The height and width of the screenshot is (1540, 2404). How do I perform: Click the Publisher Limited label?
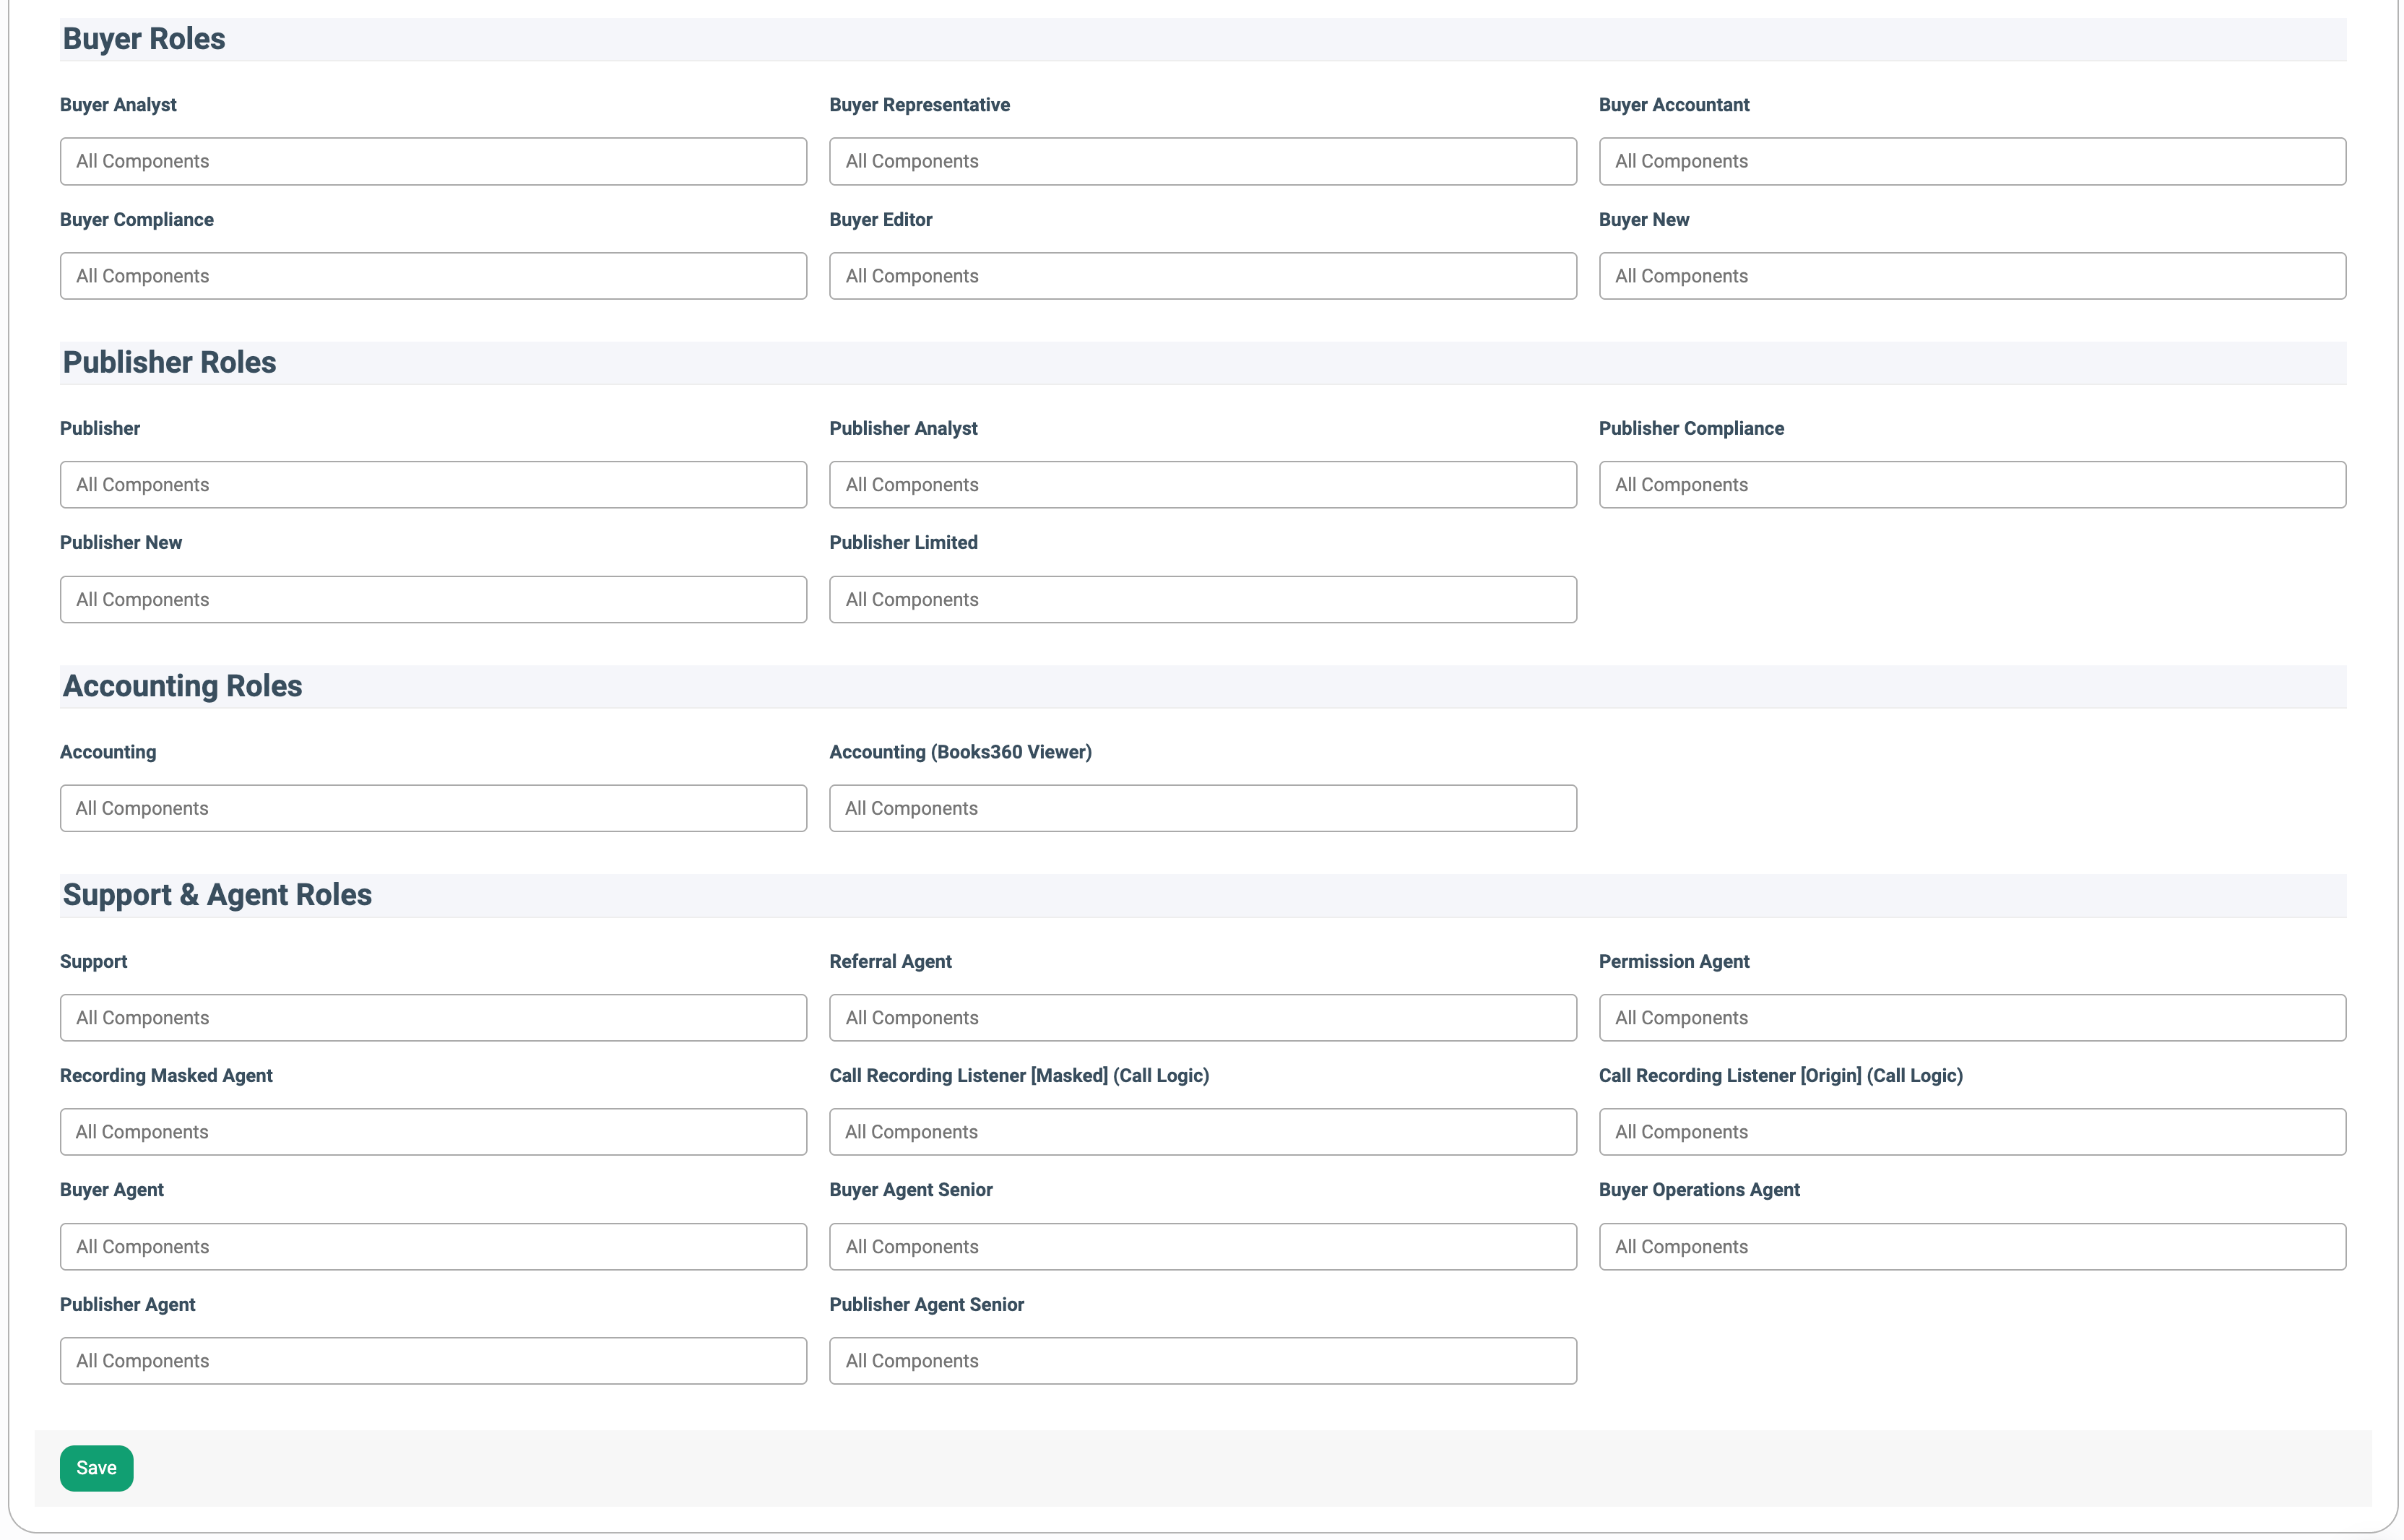click(x=903, y=543)
